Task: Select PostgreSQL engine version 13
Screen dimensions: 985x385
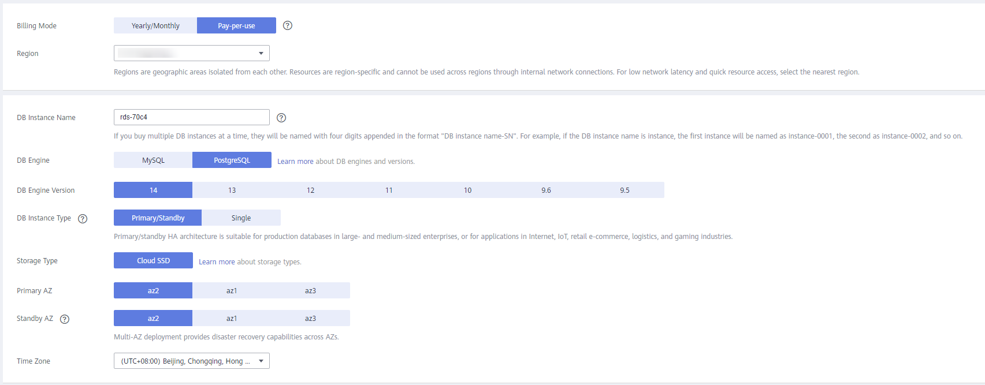Action: coord(232,190)
